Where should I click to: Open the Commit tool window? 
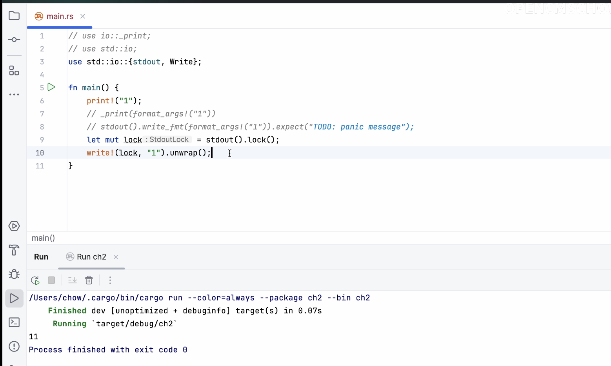14,40
